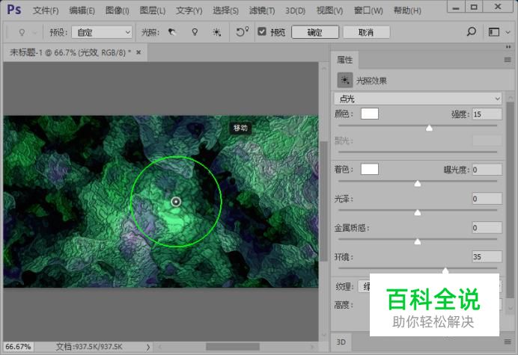The image size is (518, 355).
Task: Click the light center handle on canvas
Action: (x=176, y=202)
